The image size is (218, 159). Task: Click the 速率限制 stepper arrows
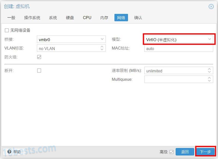tap(209, 71)
